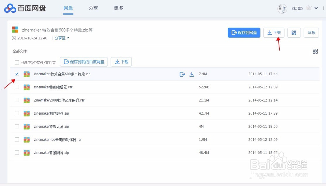This screenshot has height=186, width=326.
Task: Open file zinemaker 特效合集600多个特效.zip
Action: (62, 74)
